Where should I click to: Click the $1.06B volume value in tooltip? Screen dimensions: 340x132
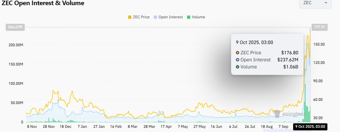(291, 67)
